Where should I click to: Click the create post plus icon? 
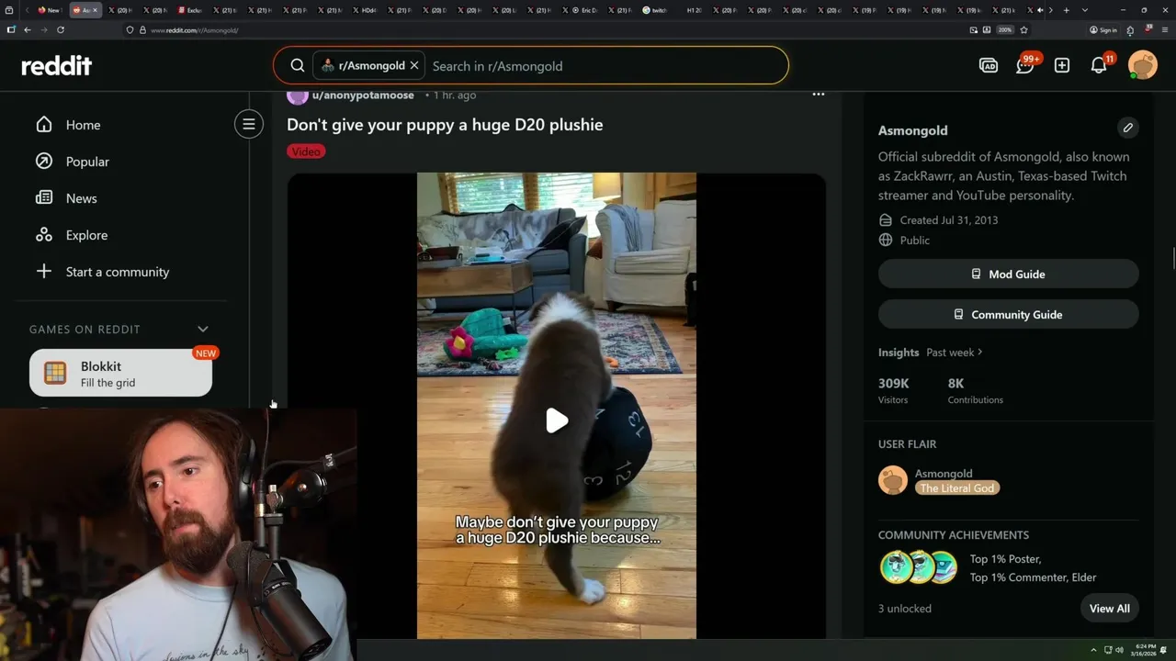click(1062, 65)
